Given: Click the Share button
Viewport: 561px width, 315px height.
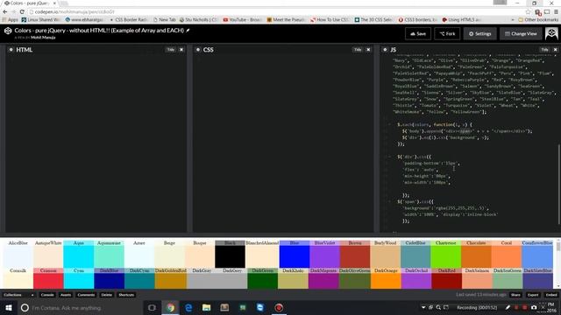Looking at the screenshot, I should click(515, 295).
